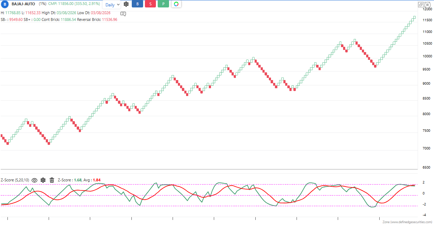Expand the Daily timeframe dropdown
This screenshot has height=226, width=434.
click(112, 5)
